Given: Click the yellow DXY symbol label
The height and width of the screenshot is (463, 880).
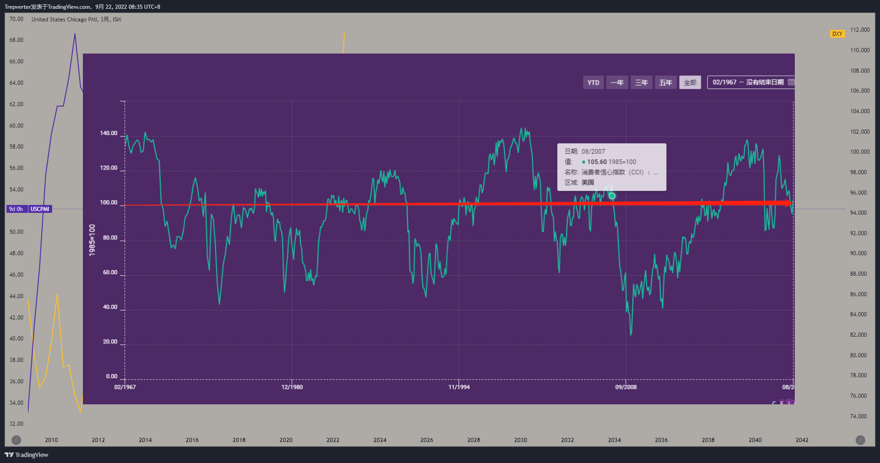Looking at the screenshot, I should pos(837,34).
